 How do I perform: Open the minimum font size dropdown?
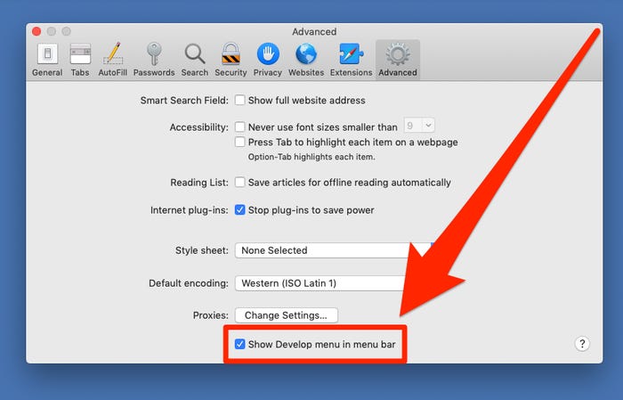[418, 127]
